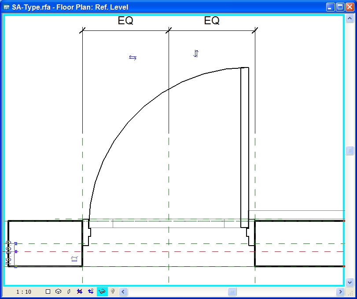The width and height of the screenshot is (357, 299).
Task: Close the SA-Type.rfa floor plan window
Action: 350,7
